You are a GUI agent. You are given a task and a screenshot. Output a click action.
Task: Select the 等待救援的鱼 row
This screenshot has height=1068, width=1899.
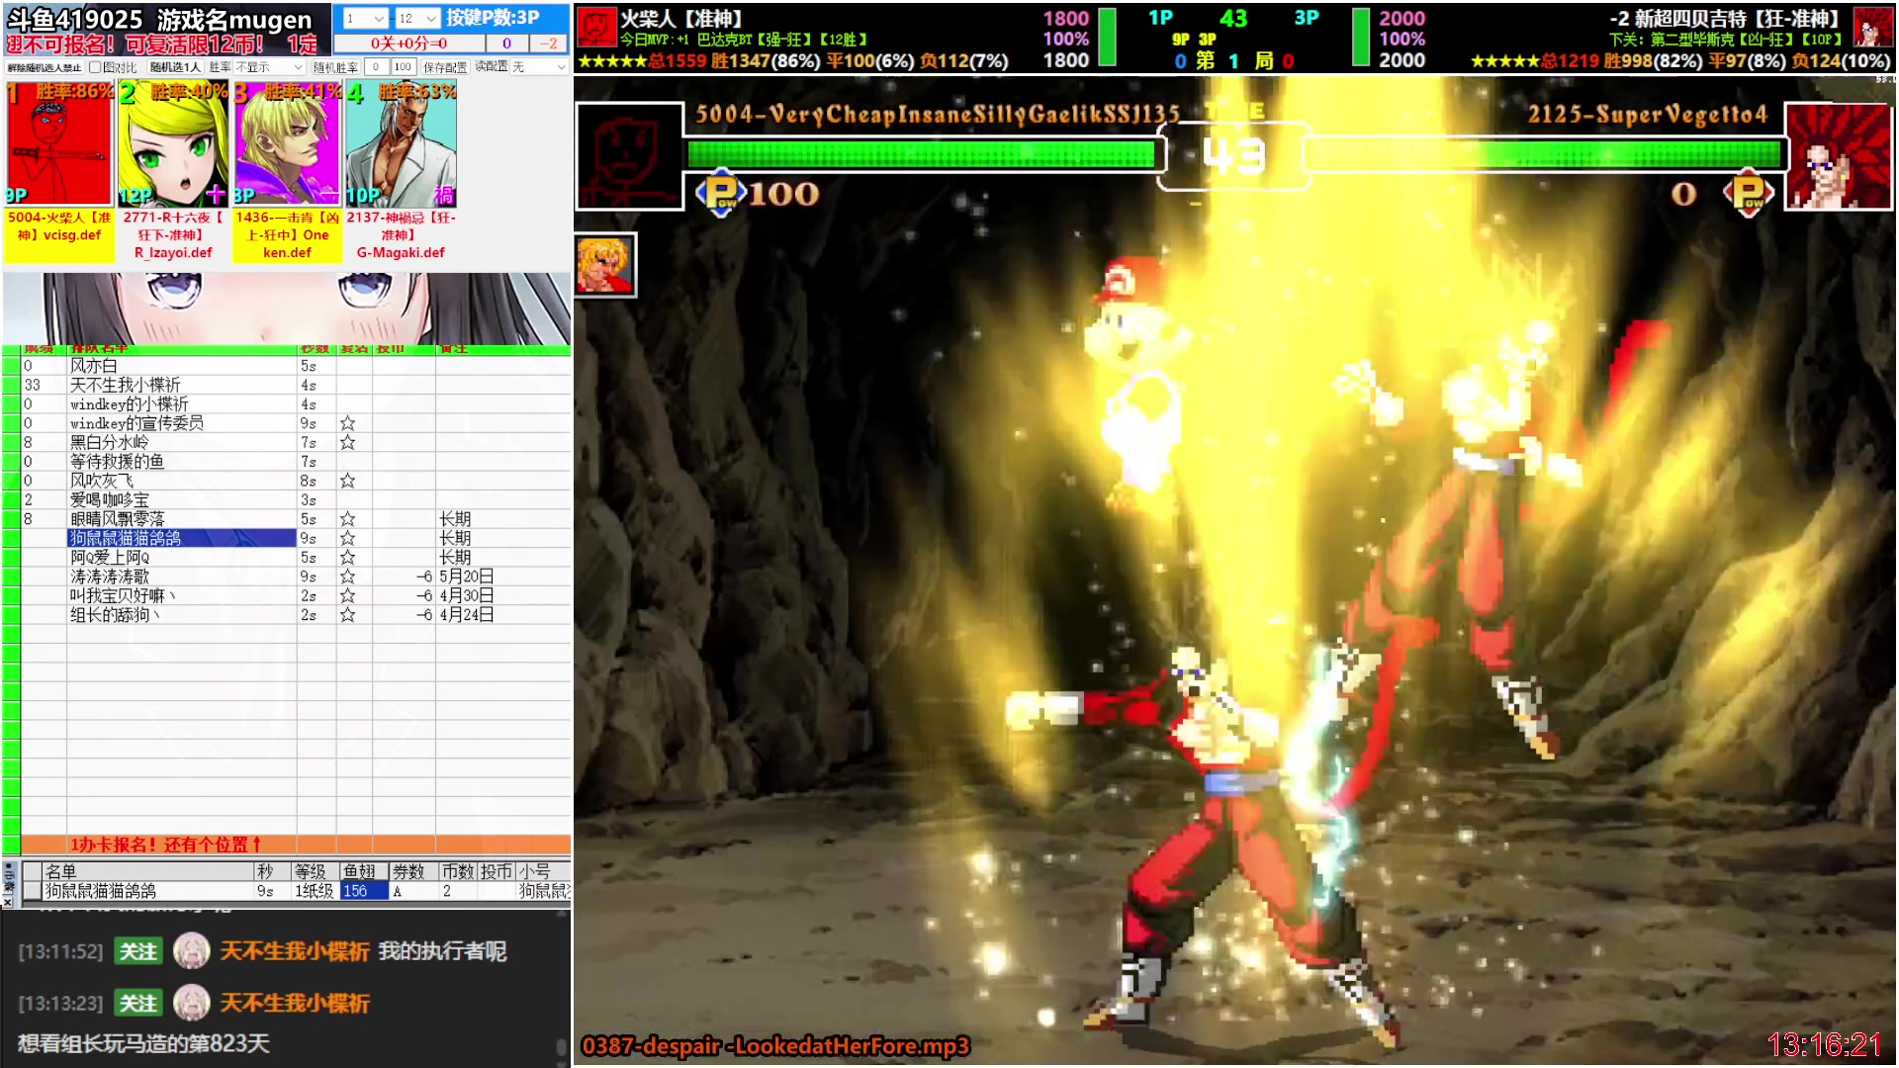[x=117, y=462]
